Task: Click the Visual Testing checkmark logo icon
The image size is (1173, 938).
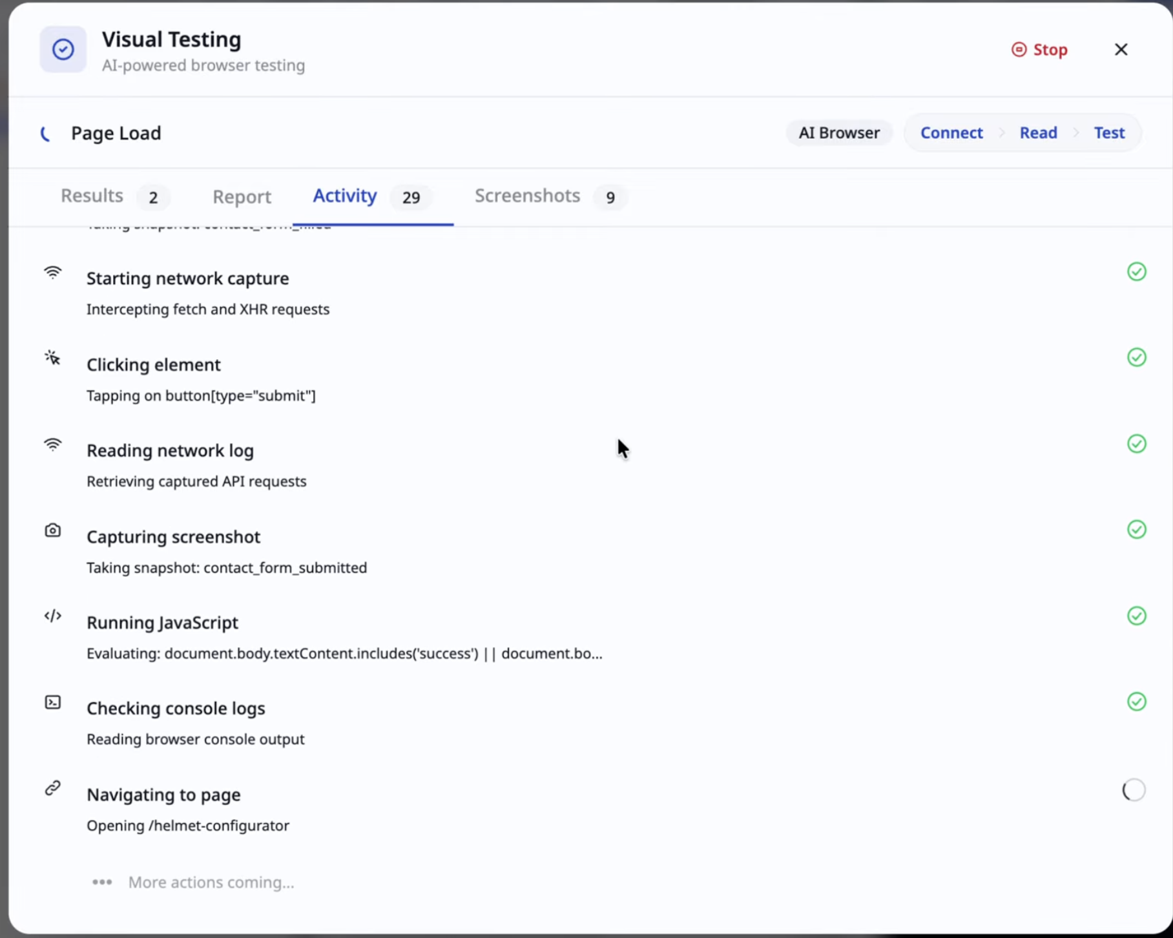Action: (x=63, y=49)
